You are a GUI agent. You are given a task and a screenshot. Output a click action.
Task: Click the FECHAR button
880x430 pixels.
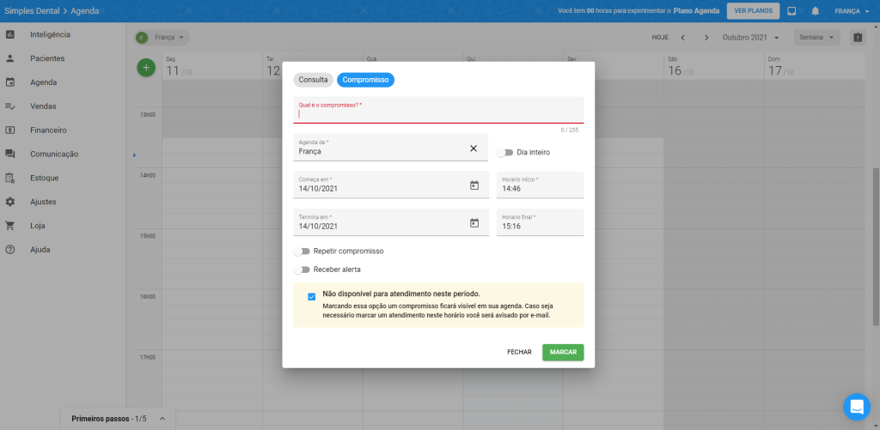(x=519, y=352)
